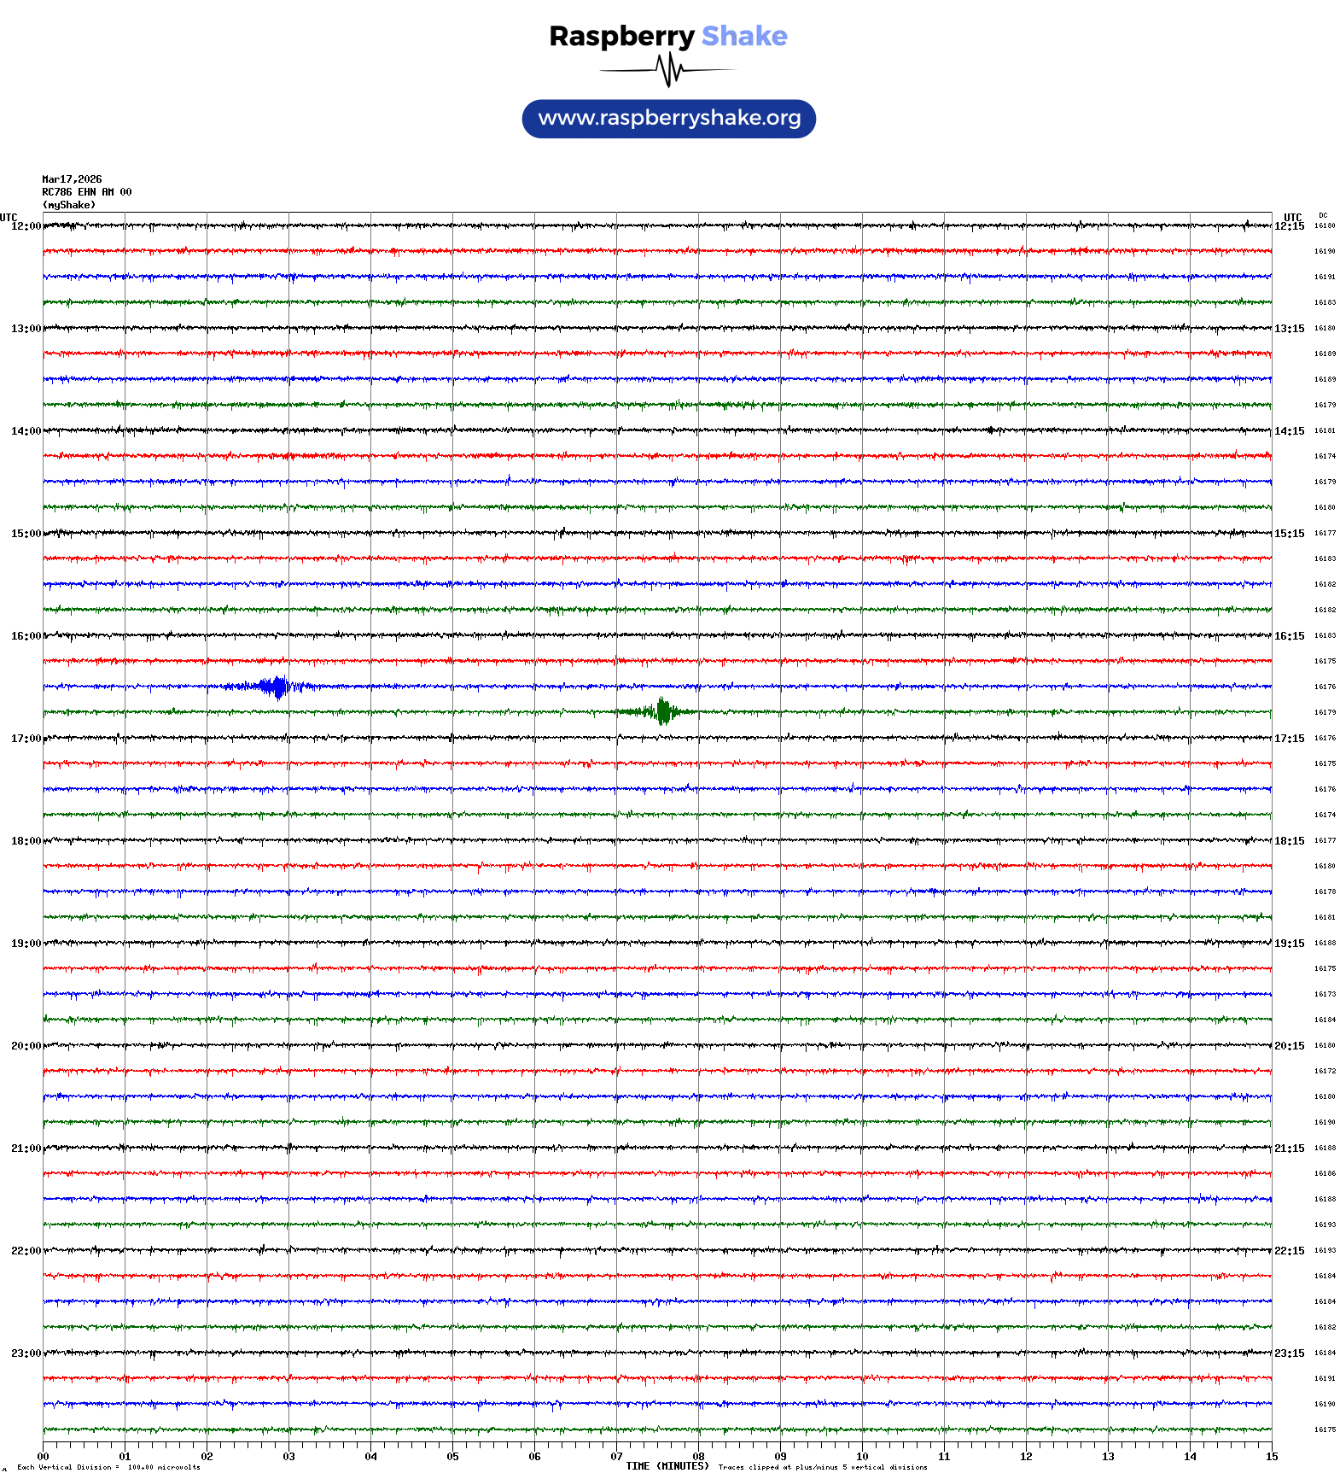The height and width of the screenshot is (1479, 1340).
Task: Click the blue seismic event burst
Action: click(274, 687)
